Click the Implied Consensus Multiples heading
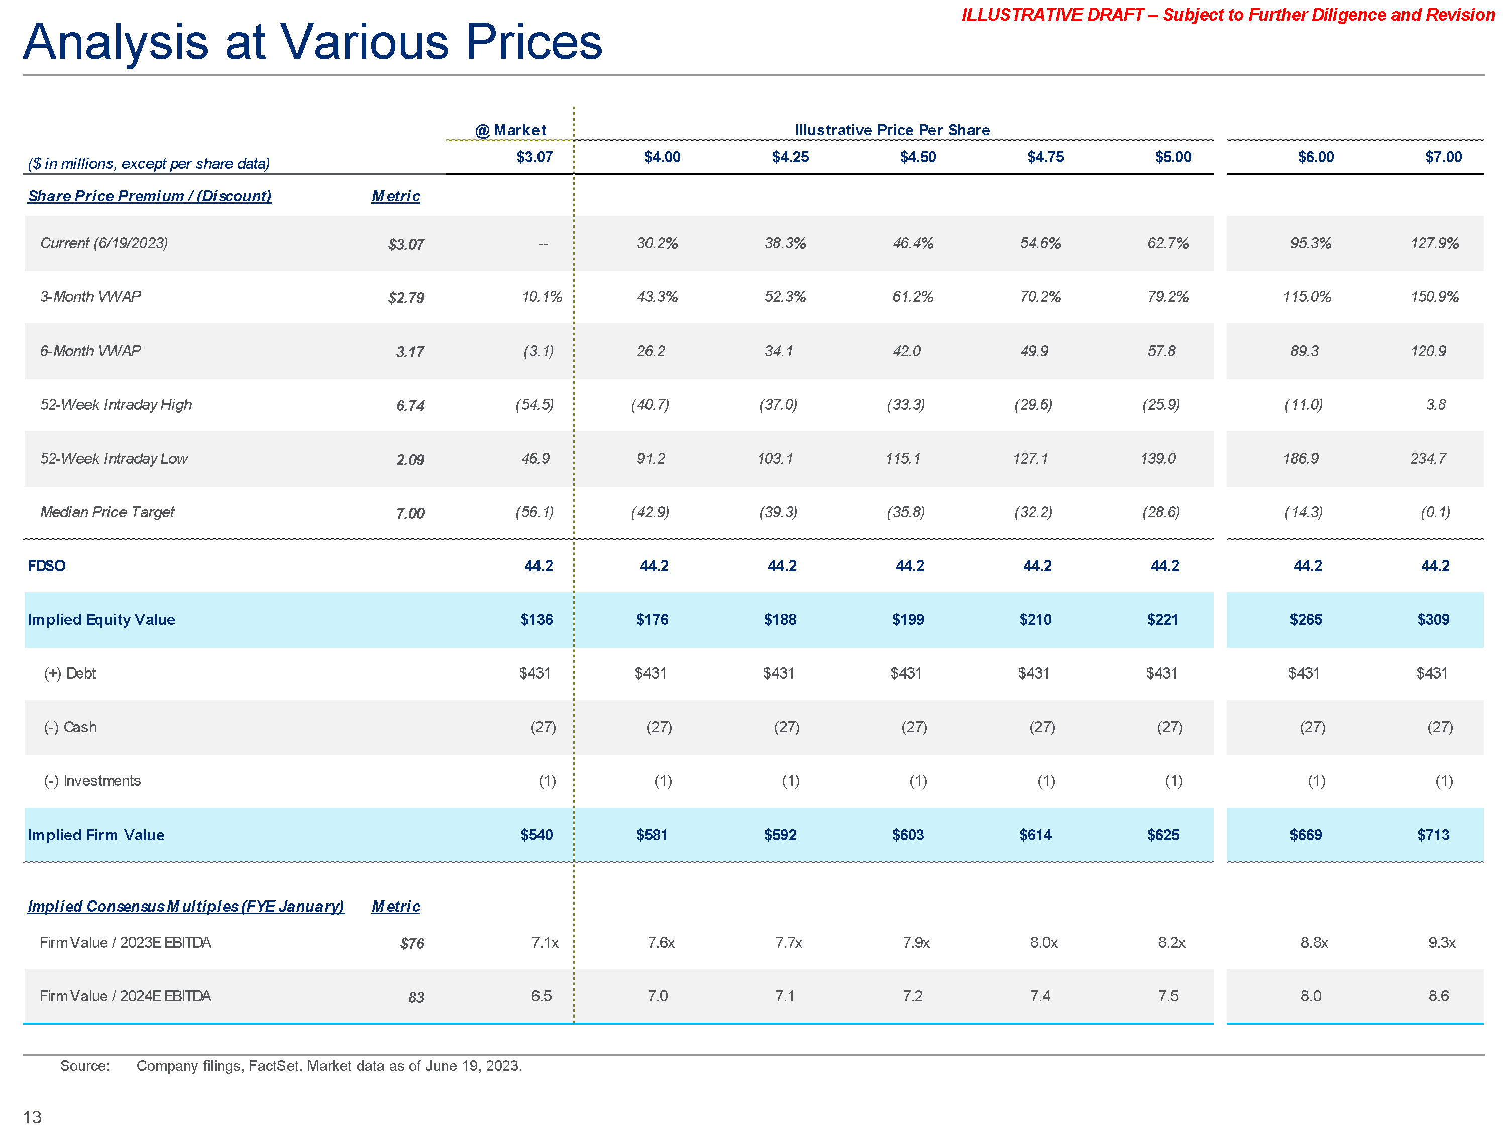The image size is (1507, 1130). click(185, 906)
